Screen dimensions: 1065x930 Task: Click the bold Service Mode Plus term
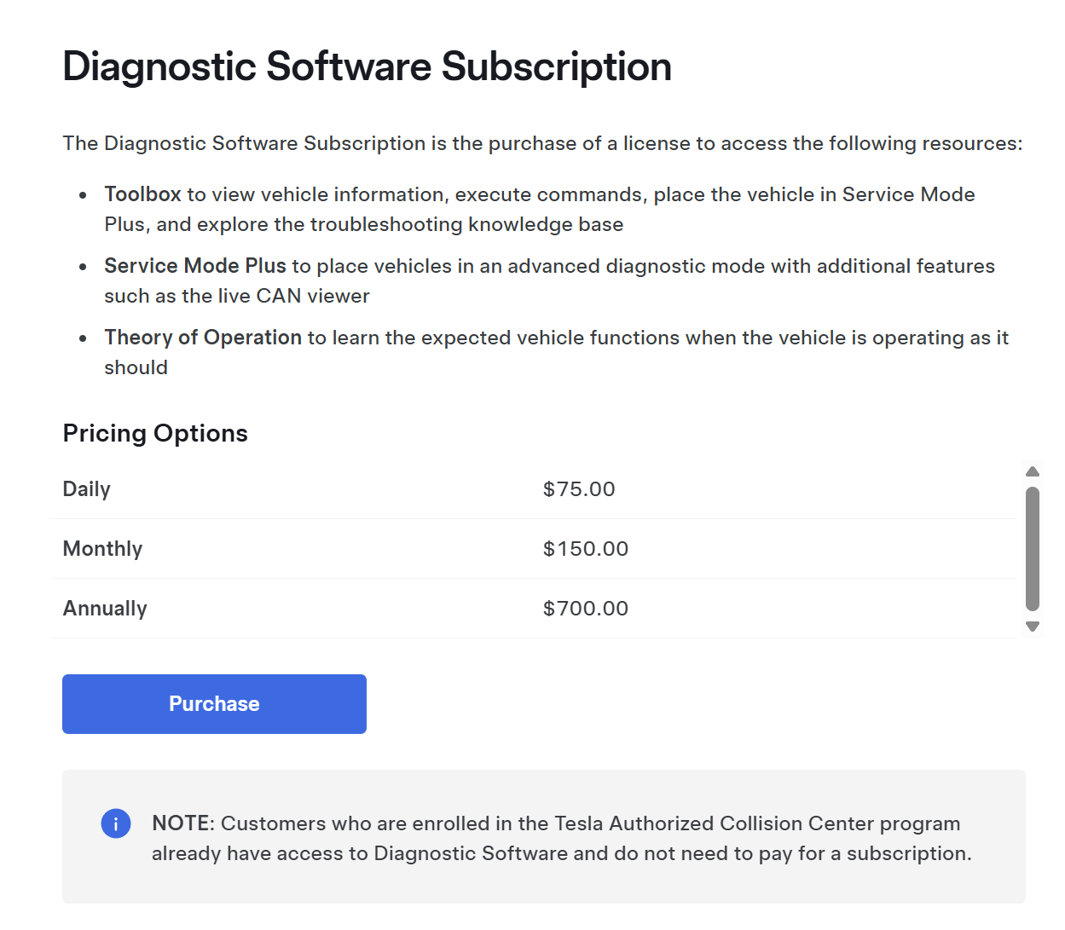coord(195,266)
